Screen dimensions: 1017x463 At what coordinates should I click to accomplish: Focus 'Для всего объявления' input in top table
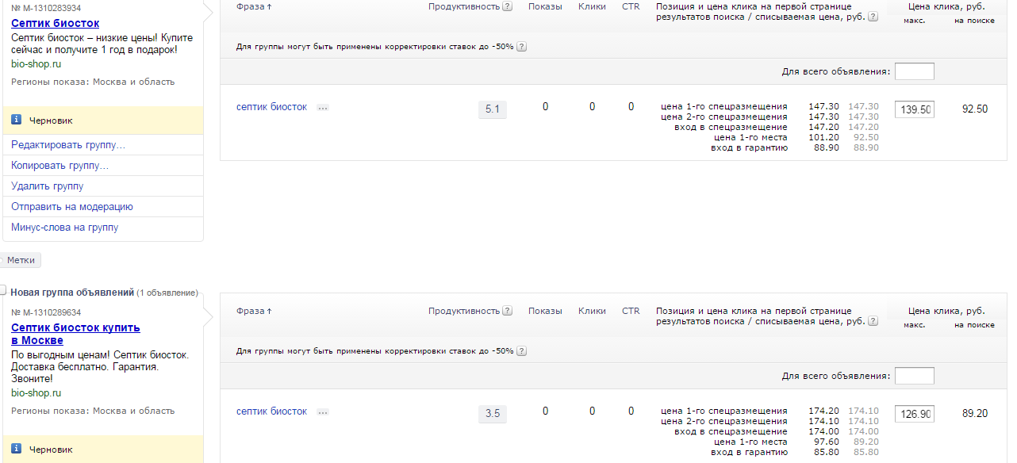[914, 72]
